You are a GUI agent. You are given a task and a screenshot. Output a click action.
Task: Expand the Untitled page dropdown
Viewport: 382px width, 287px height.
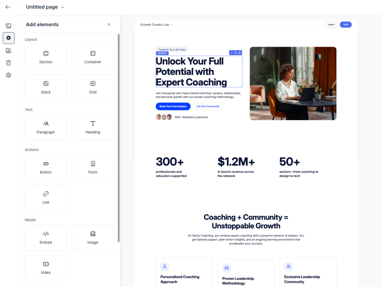(62, 7)
